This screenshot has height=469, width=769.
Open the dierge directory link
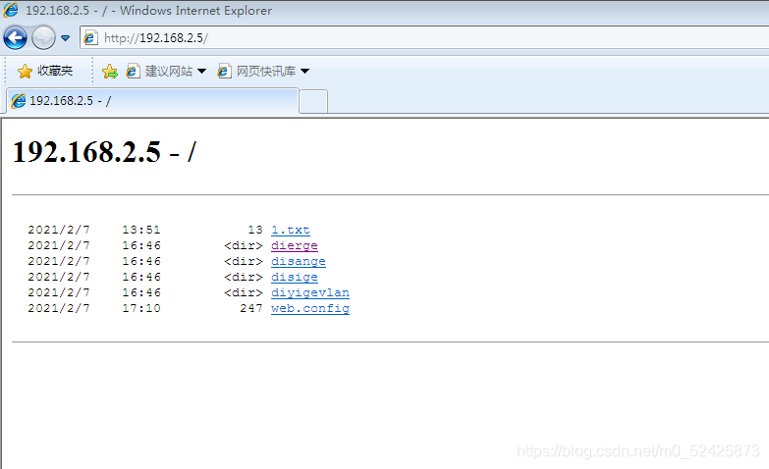coord(295,245)
